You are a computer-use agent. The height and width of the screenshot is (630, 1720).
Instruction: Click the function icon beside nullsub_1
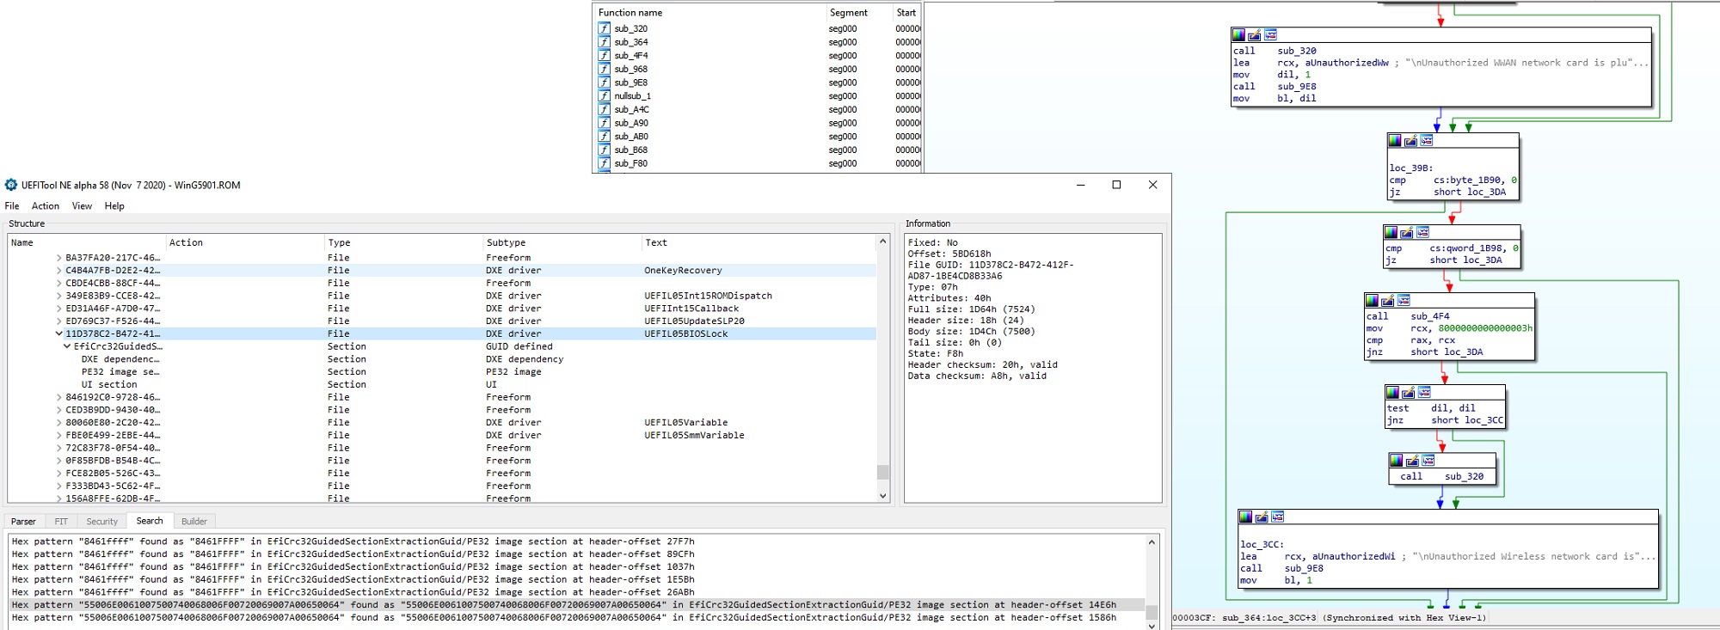click(x=605, y=96)
